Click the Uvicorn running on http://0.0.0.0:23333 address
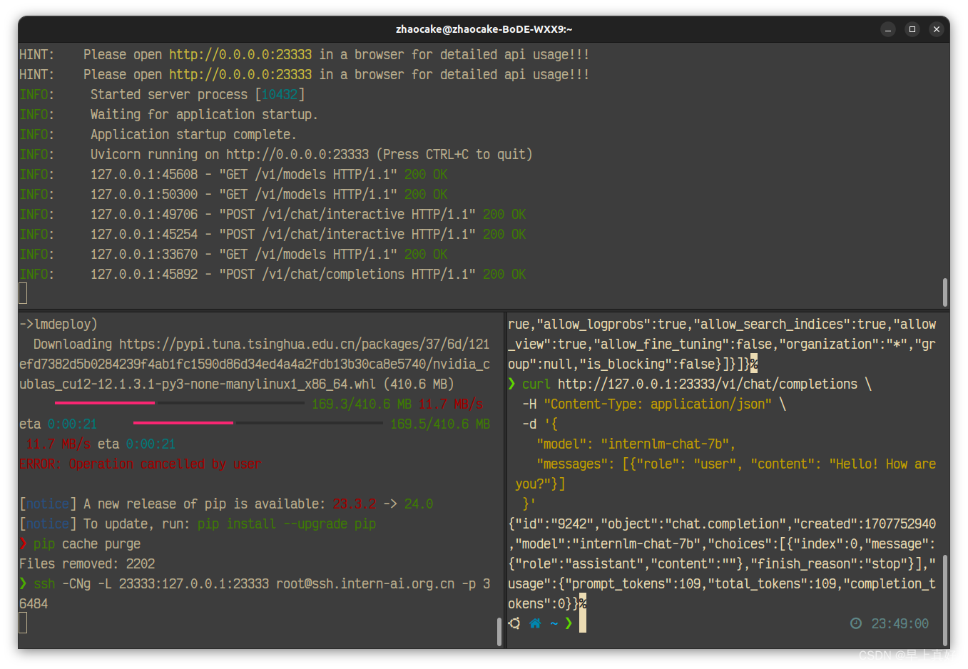The height and width of the screenshot is (669, 968). tap(297, 155)
